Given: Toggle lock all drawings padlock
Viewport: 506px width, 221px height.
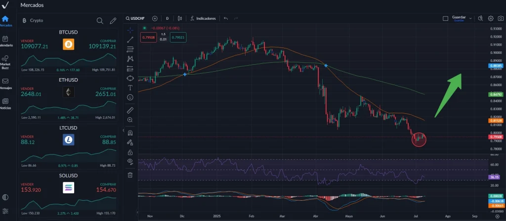Looking at the screenshot, I should [130, 152].
